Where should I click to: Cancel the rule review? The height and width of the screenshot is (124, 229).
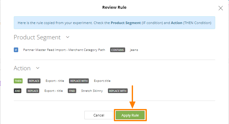pos(99,115)
